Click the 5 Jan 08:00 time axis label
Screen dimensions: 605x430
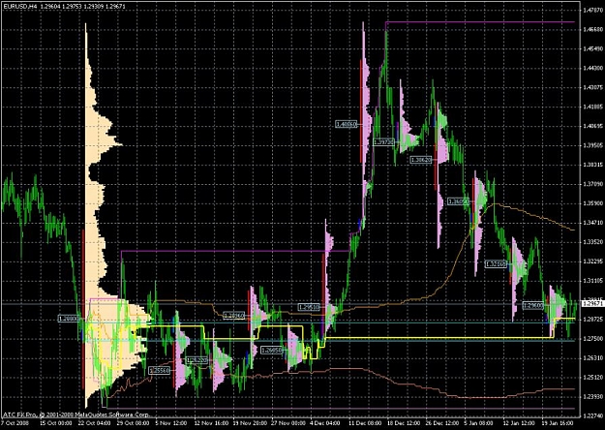click(478, 422)
